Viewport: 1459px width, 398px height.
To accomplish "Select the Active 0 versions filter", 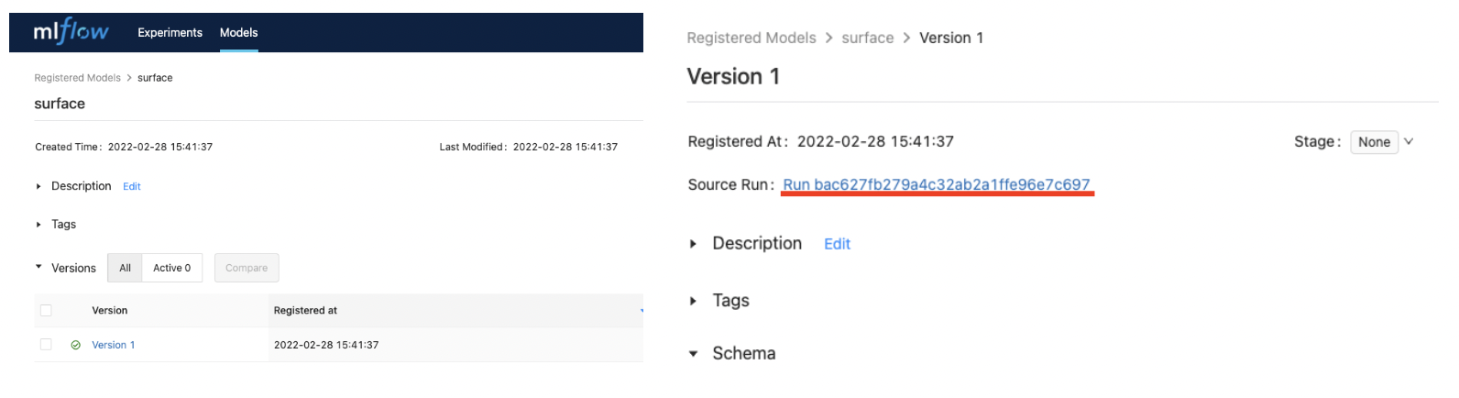I will 172,268.
